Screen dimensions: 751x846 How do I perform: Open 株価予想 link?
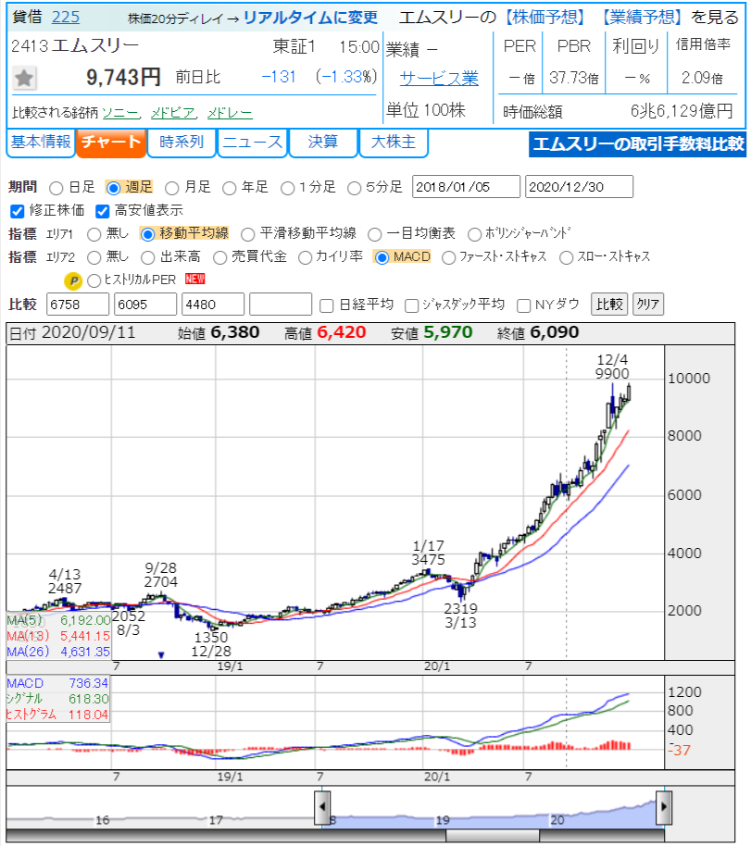544,18
